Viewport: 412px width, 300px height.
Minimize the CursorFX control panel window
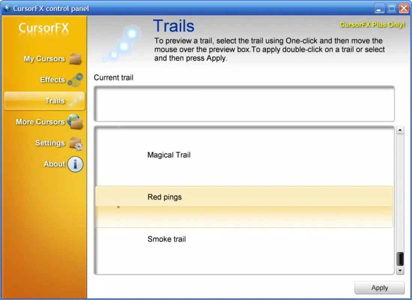coord(379,8)
